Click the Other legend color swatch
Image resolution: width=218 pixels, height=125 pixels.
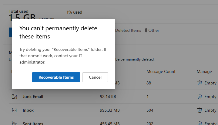click(x=146, y=30)
